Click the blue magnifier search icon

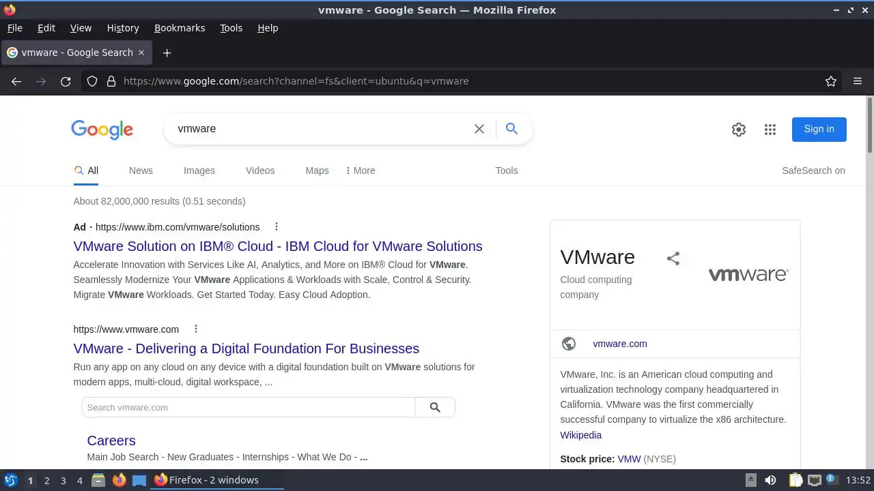pyautogui.click(x=511, y=129)
